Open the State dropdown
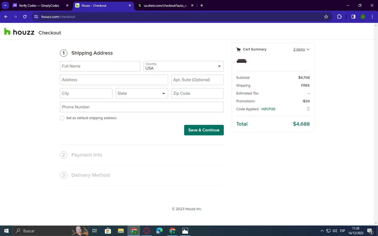This screenshot has width=378, height=236. click(142, 93)
